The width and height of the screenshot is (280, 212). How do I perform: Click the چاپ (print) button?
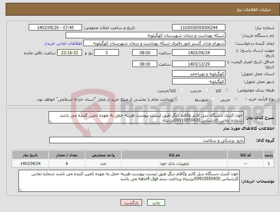point(156,202)
